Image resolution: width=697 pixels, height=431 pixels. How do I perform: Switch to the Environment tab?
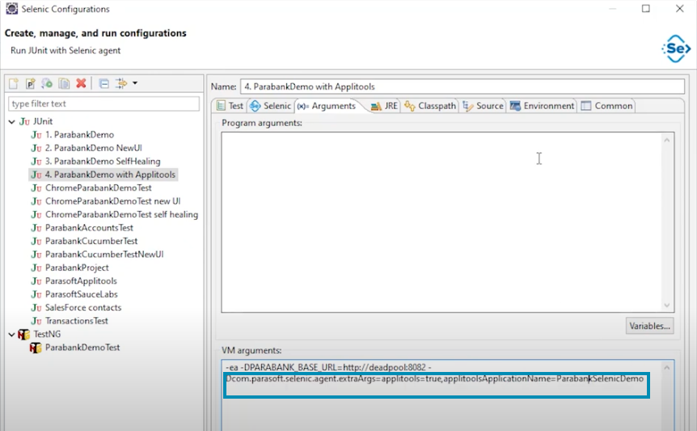point(543,106)
